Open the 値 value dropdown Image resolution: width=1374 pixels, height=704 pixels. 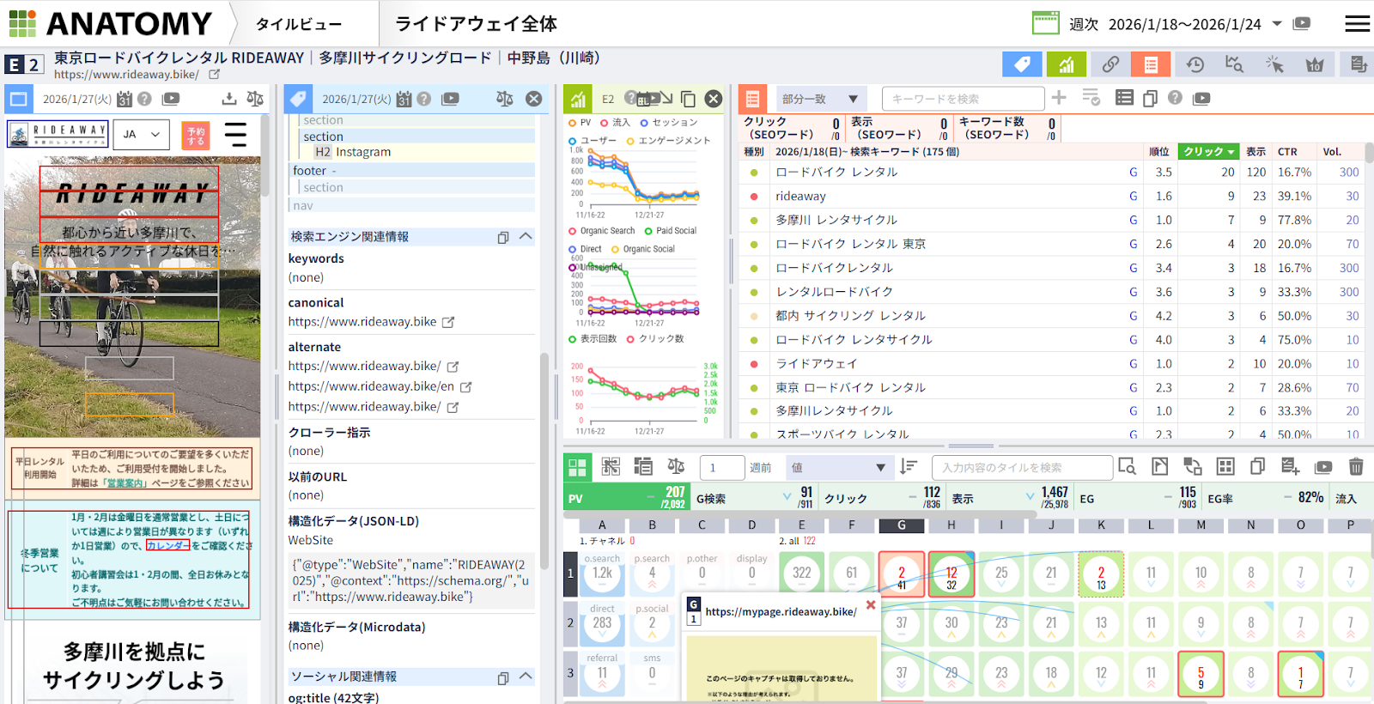[x=839, y=468]
